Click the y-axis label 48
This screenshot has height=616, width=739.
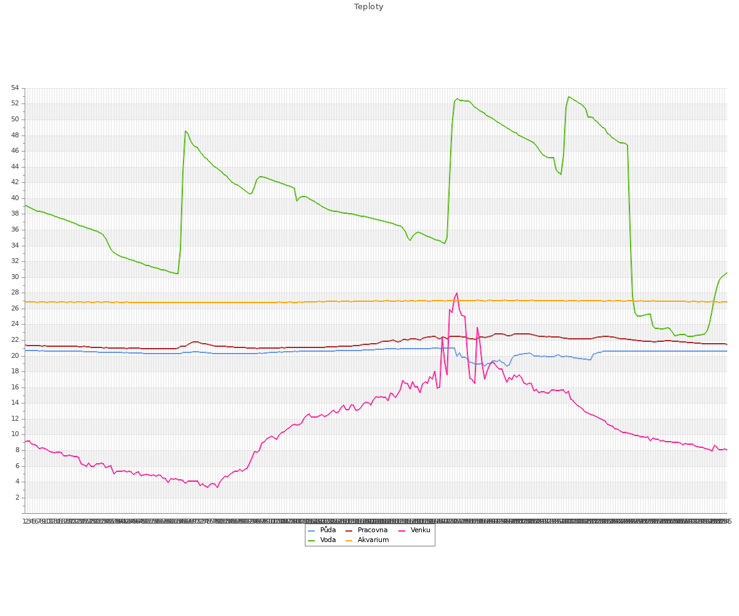pyautogui.click(x=15, y=136)
